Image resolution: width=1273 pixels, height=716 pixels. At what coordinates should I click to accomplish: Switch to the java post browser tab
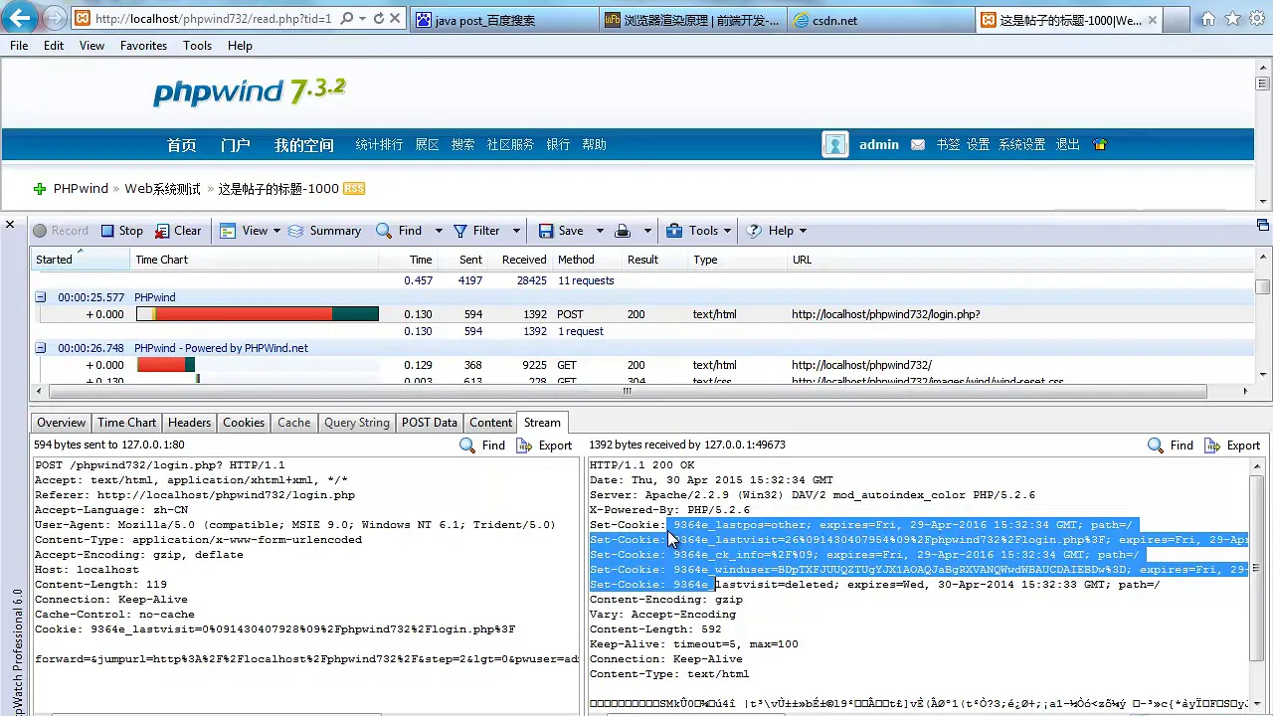click(504, 20)
